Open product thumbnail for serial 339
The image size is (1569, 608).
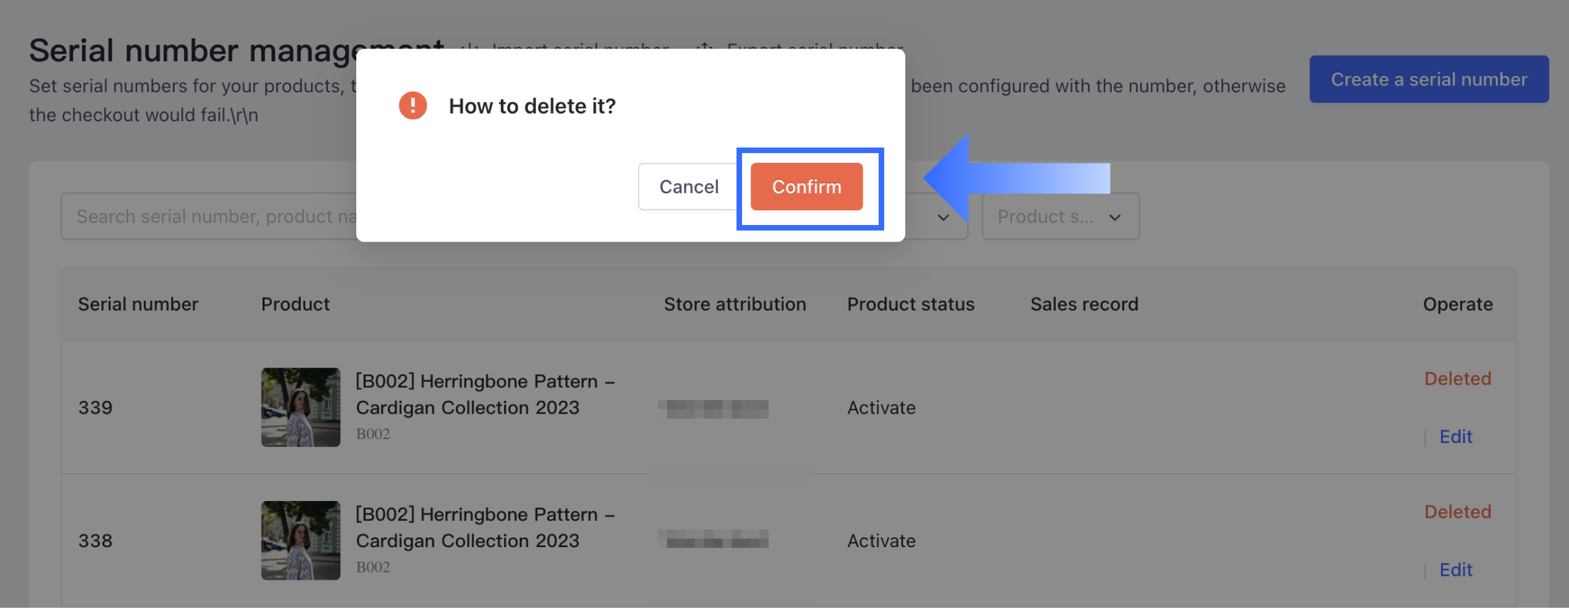[300, 407]
